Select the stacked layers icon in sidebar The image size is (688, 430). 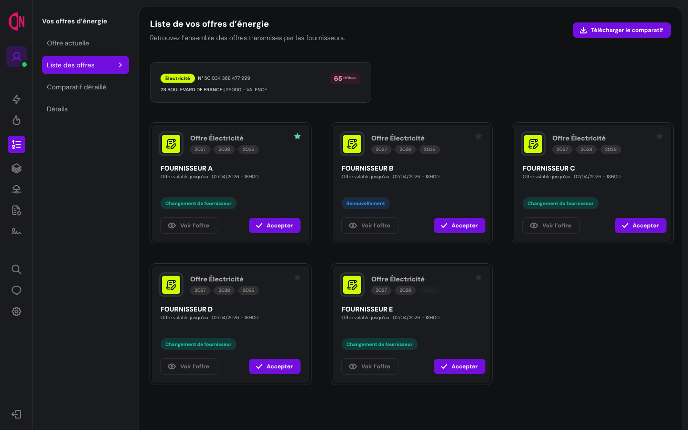(x=16, y=168)
